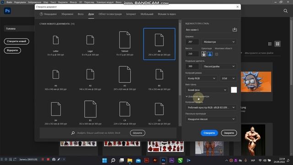The height and width of the screenshot is (165, 293).
Task: Open the resolution units dropdown
Action: pos(219,66)
